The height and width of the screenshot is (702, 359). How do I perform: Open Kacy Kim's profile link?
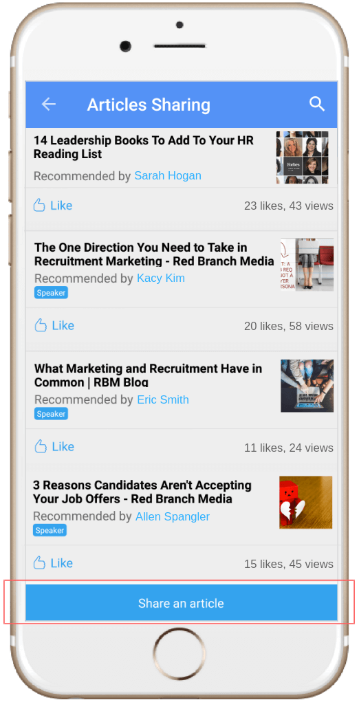pos(161,278)
